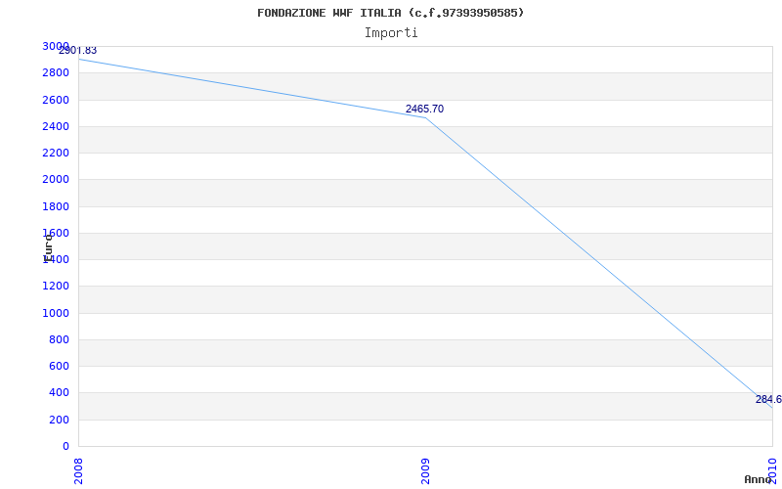Click the Anno x-axis title
Viewport: 782px width, 489px height.
pos(759,479)
